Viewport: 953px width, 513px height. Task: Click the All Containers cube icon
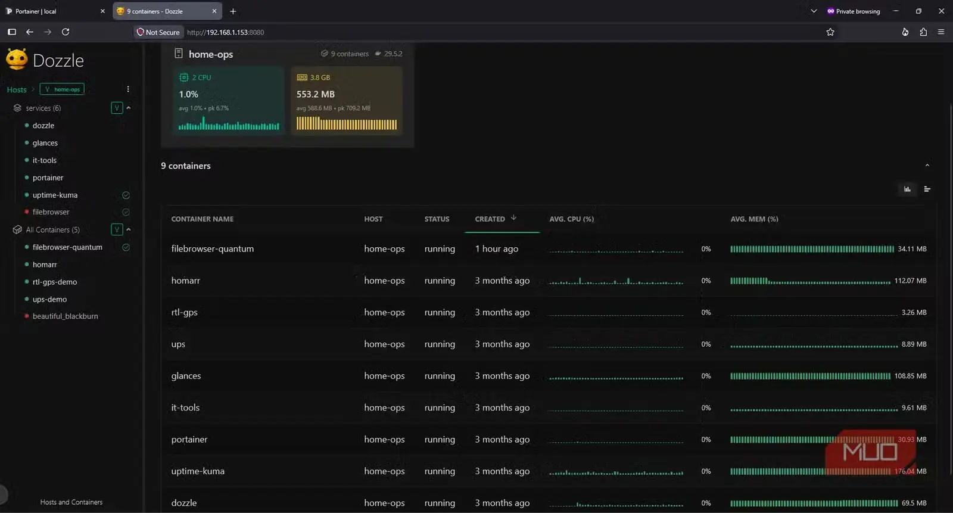(x=17, y=229)
